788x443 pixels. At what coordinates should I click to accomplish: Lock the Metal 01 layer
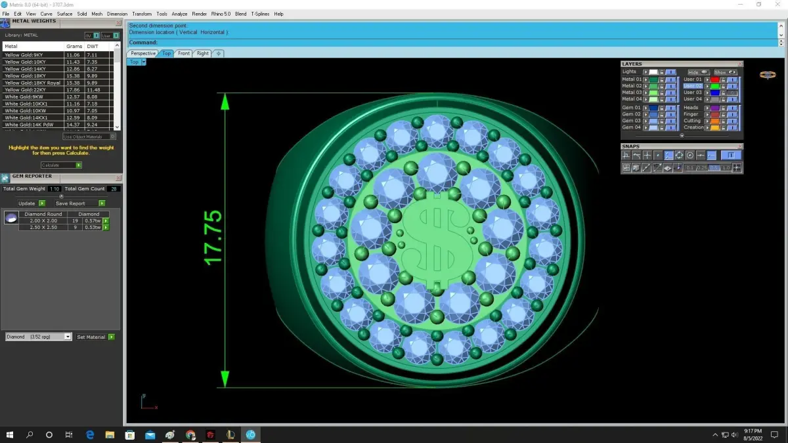pos(662,79)
